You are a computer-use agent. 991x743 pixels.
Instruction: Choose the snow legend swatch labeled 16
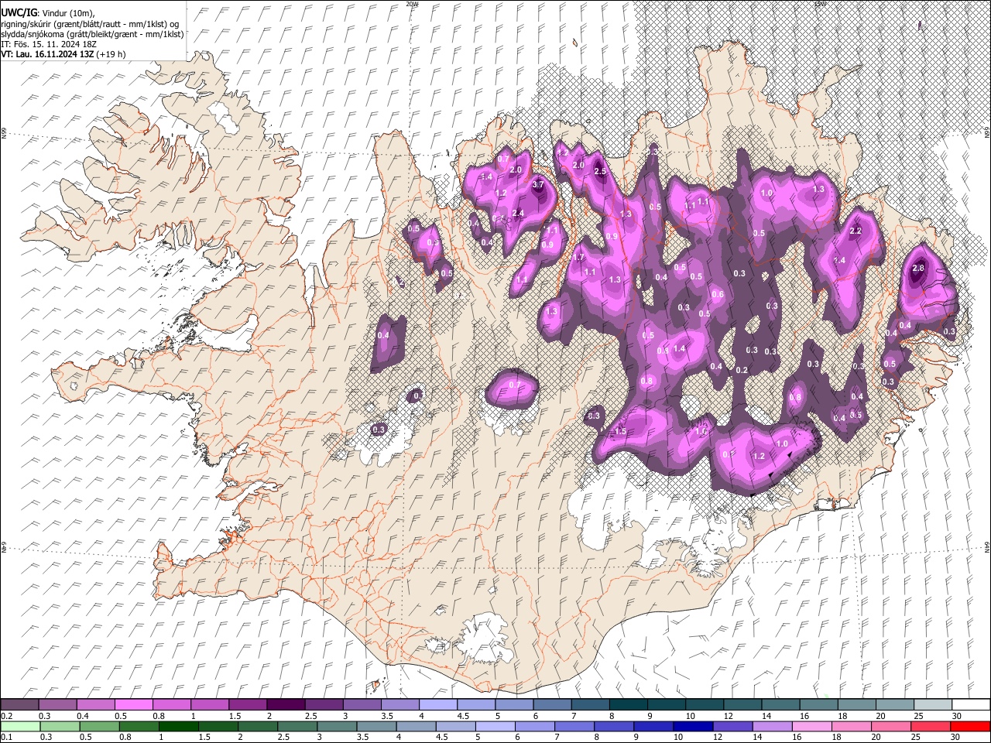[818, 705]
